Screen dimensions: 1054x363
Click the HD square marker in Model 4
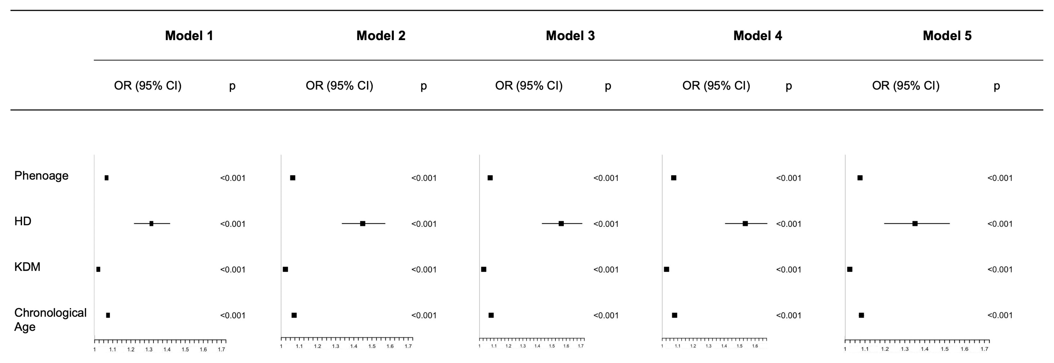745,224
